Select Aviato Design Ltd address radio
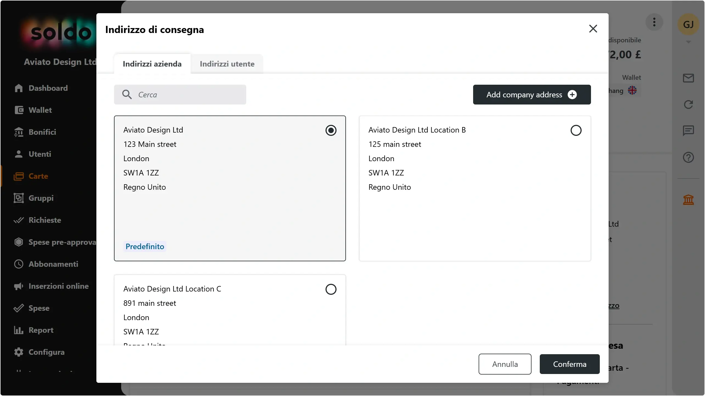 [x=331, y=130]
